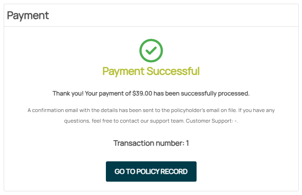This screenshot has height=195, width=302.
Task: Click the 'with the details' phrase
Action: 96,110
